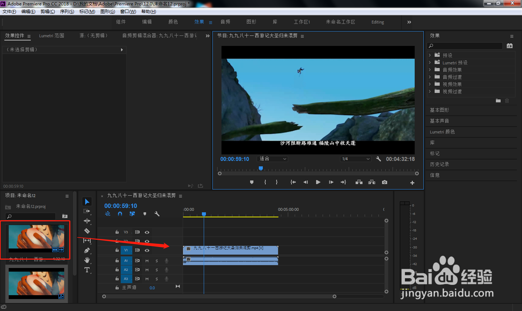The image size is (522, 311).
Task: Click the Lift button in program monitor
Action: [359, 182]
